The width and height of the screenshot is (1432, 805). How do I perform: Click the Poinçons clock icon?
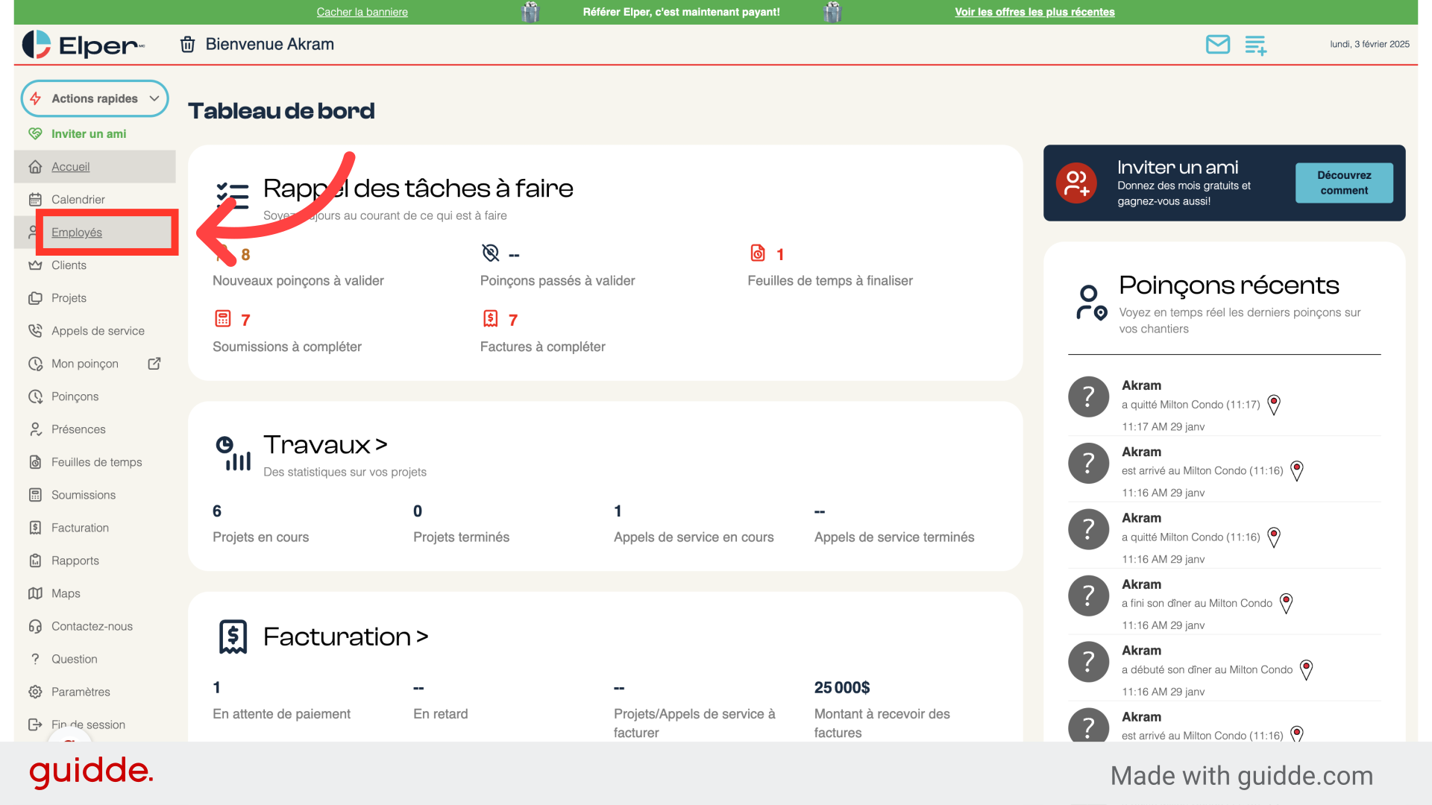pyautogui.click(x=35, y=397)
